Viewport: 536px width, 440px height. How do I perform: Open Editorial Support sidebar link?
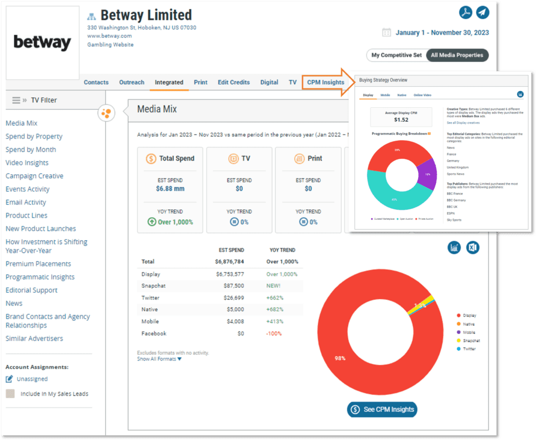tap(31, 290)
